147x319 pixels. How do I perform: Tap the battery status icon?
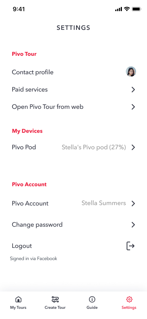[x=136, y=9]
